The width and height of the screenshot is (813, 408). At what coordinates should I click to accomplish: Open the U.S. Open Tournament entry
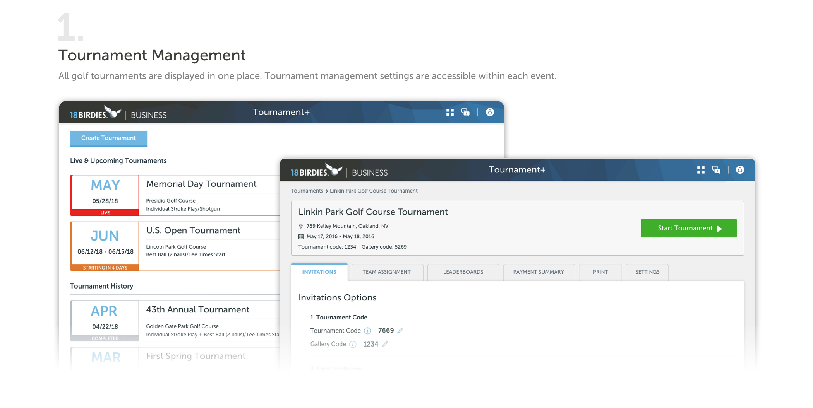click(193, 230)
